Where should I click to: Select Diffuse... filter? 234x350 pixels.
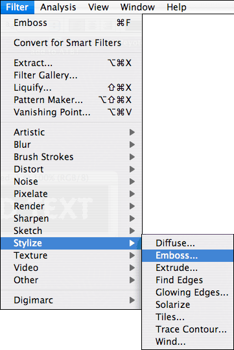(x=187, y=243)
